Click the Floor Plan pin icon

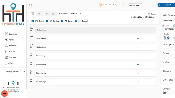tap(7, 45)
